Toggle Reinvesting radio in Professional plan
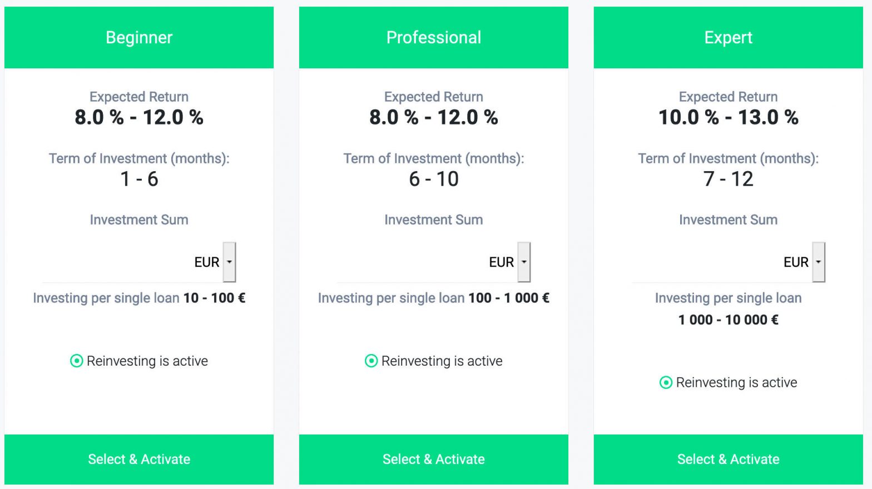The image size is (872, 489). pos(371,361)
